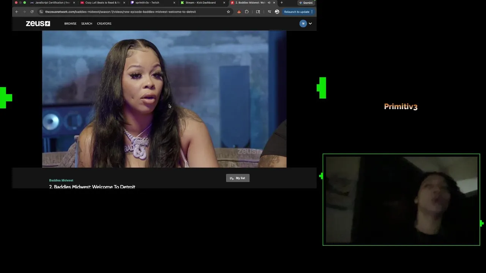This screenshot has height=273, width=486.
Task: Click the macOS red close window button
Action: [16, 3]
